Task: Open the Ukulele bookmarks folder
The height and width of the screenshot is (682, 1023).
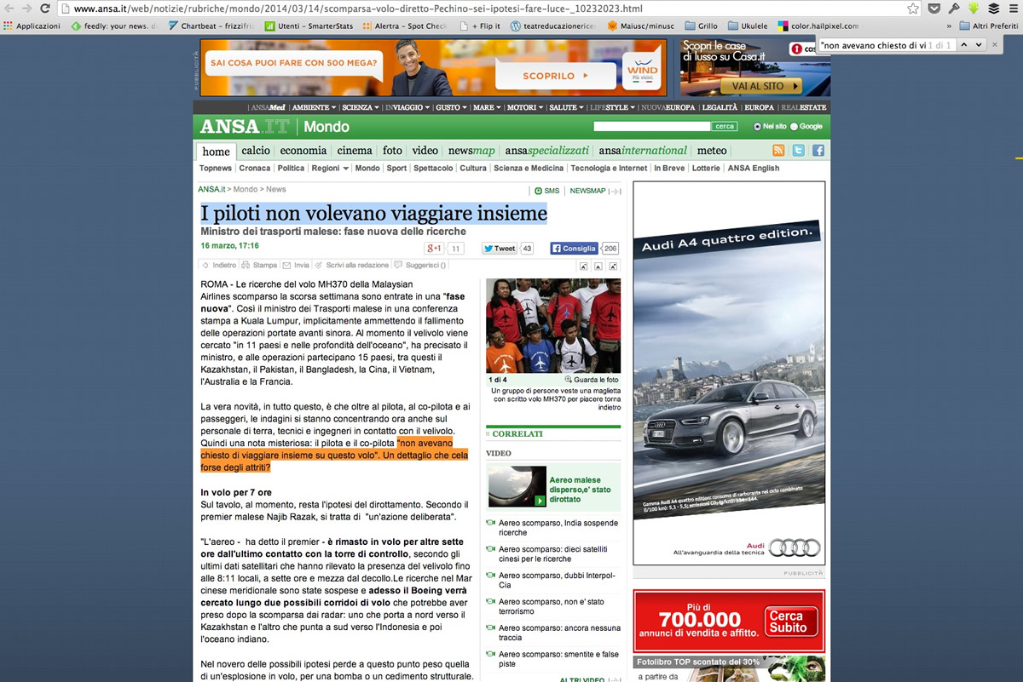Action: coord(748,26)
